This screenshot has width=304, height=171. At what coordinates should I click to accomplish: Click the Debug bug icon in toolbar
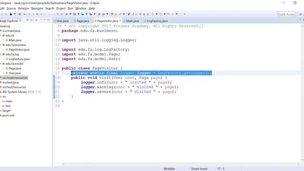[66, 14]
